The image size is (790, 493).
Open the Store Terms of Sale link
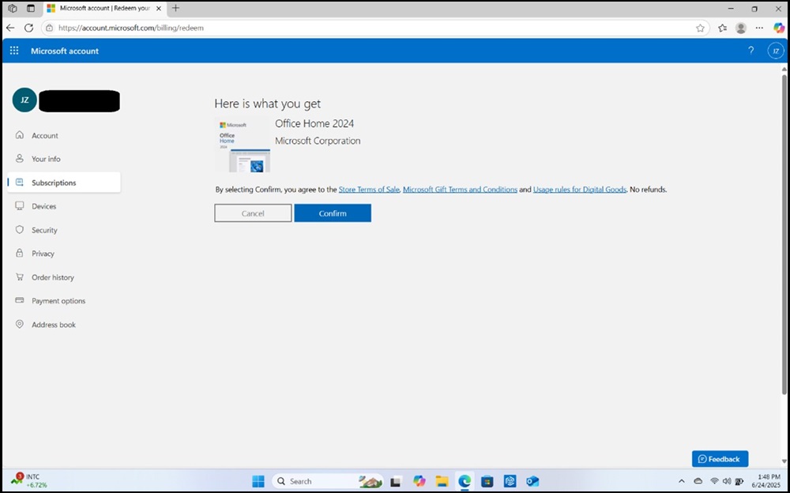(368, 189)
